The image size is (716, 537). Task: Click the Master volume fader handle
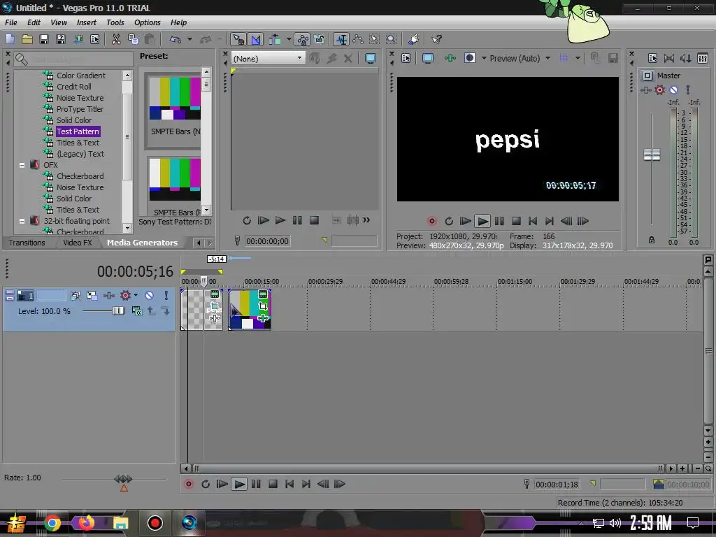[652, 155]
